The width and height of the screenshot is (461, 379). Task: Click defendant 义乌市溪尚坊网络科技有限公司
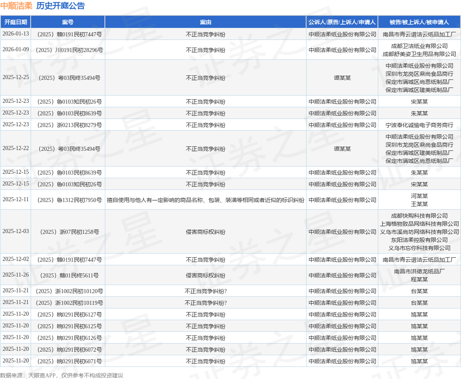tap(419, 232)
